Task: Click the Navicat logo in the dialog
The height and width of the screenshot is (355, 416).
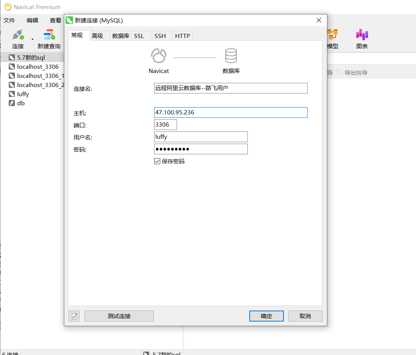Action: pos(159,56)
